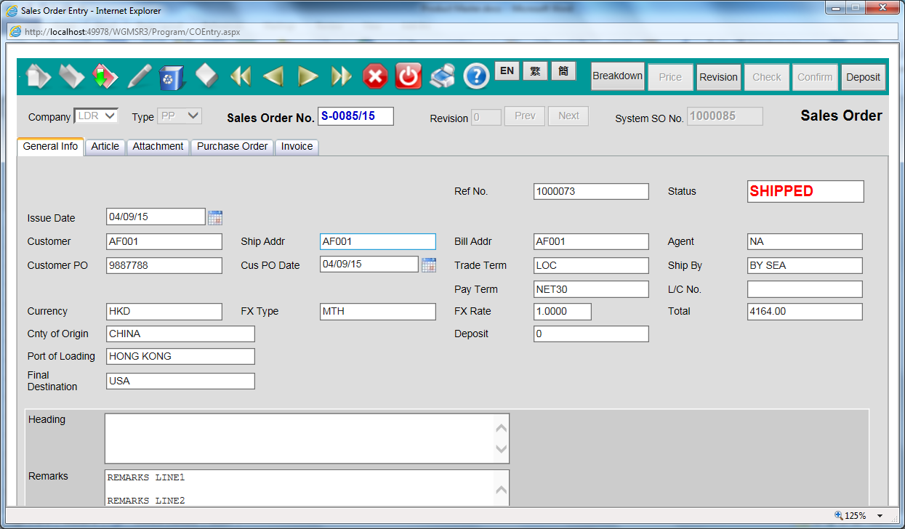Click the Deposit button
Viewport: 905px width, 529px height.
pos(863,77)
